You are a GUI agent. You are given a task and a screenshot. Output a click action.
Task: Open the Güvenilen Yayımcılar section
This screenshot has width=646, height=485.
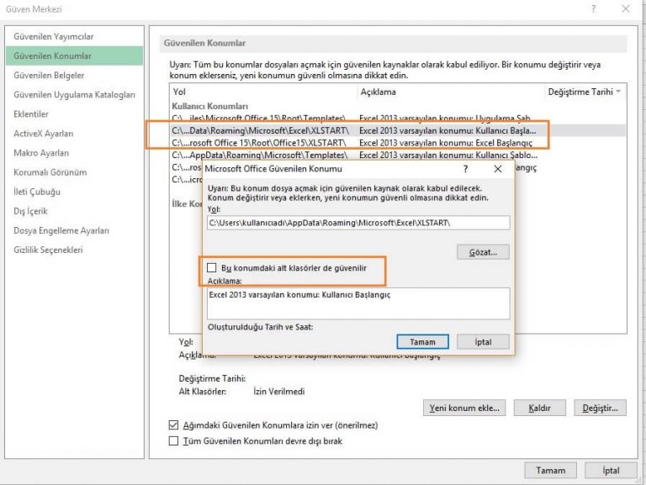coord(53,36)
